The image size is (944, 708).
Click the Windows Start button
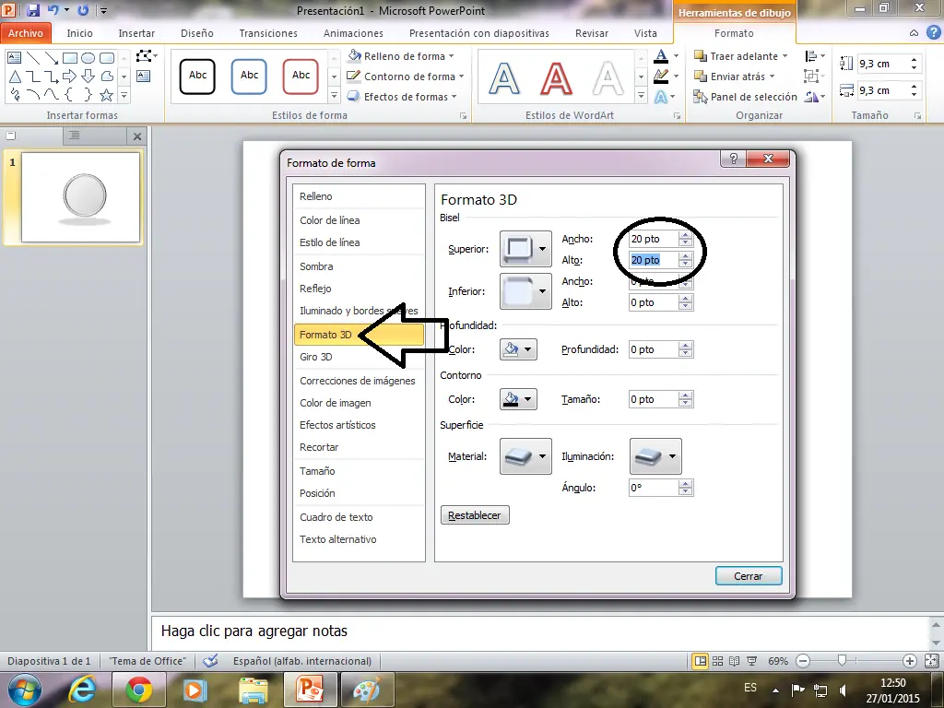pos(24,690)
